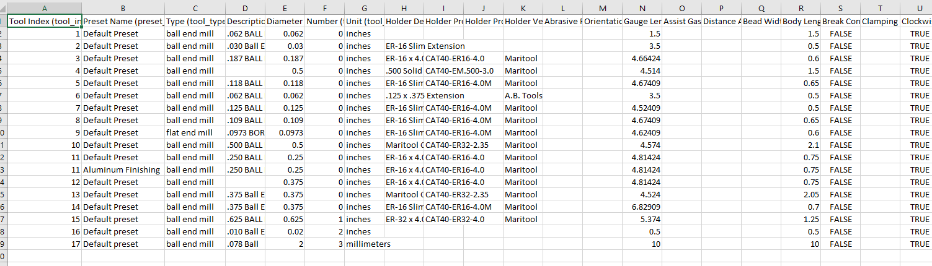The image size is (932, 266).
Task: Select the millimeters unit cell
Action: [368, 244]
